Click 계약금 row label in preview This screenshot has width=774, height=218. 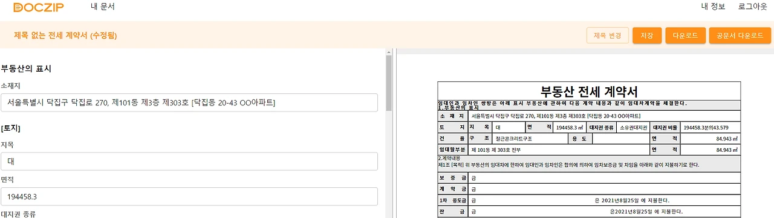[x=452, y=189]
